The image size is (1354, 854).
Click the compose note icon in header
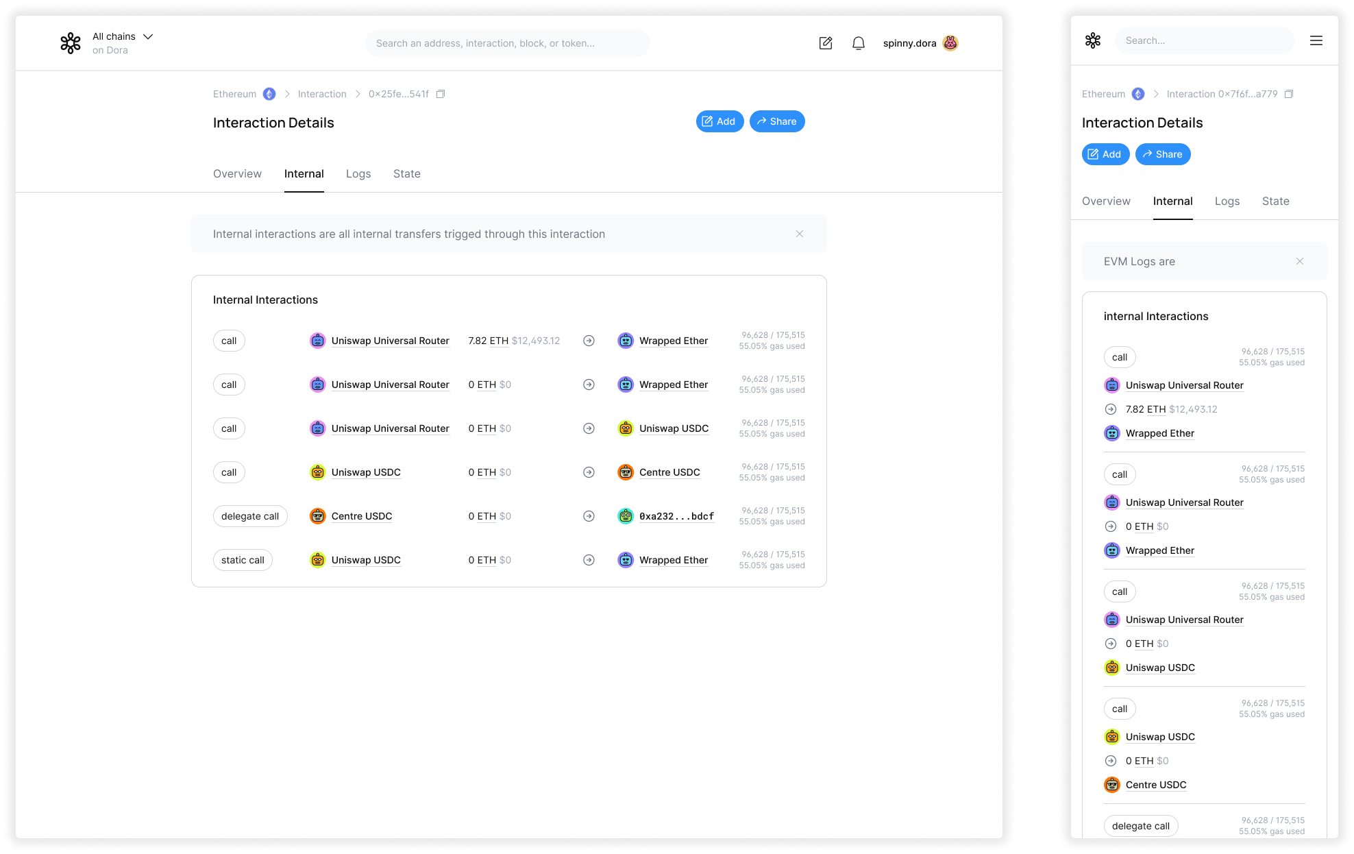pos(826,43)
